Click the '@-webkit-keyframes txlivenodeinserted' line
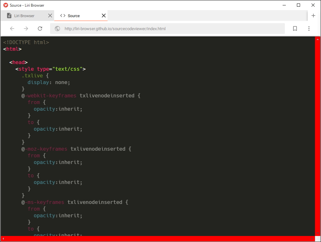The image size is (321, 242). (81, 95)
